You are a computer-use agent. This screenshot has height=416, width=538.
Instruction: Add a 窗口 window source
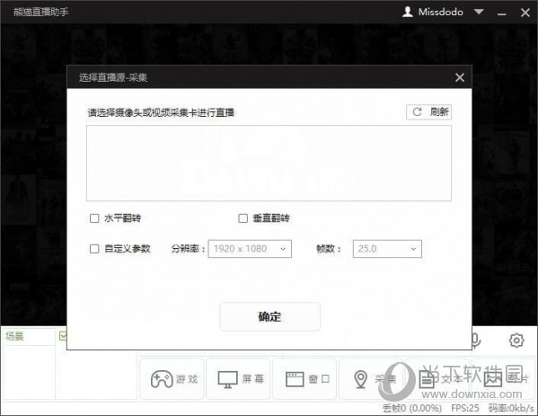click(304, 379)
